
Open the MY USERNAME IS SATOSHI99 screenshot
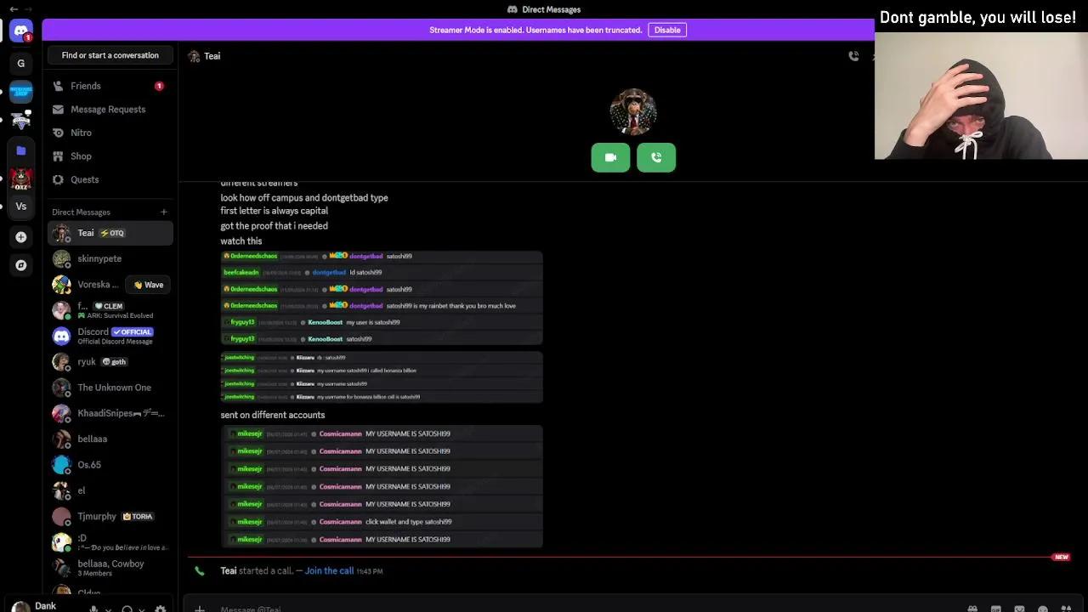382,486
